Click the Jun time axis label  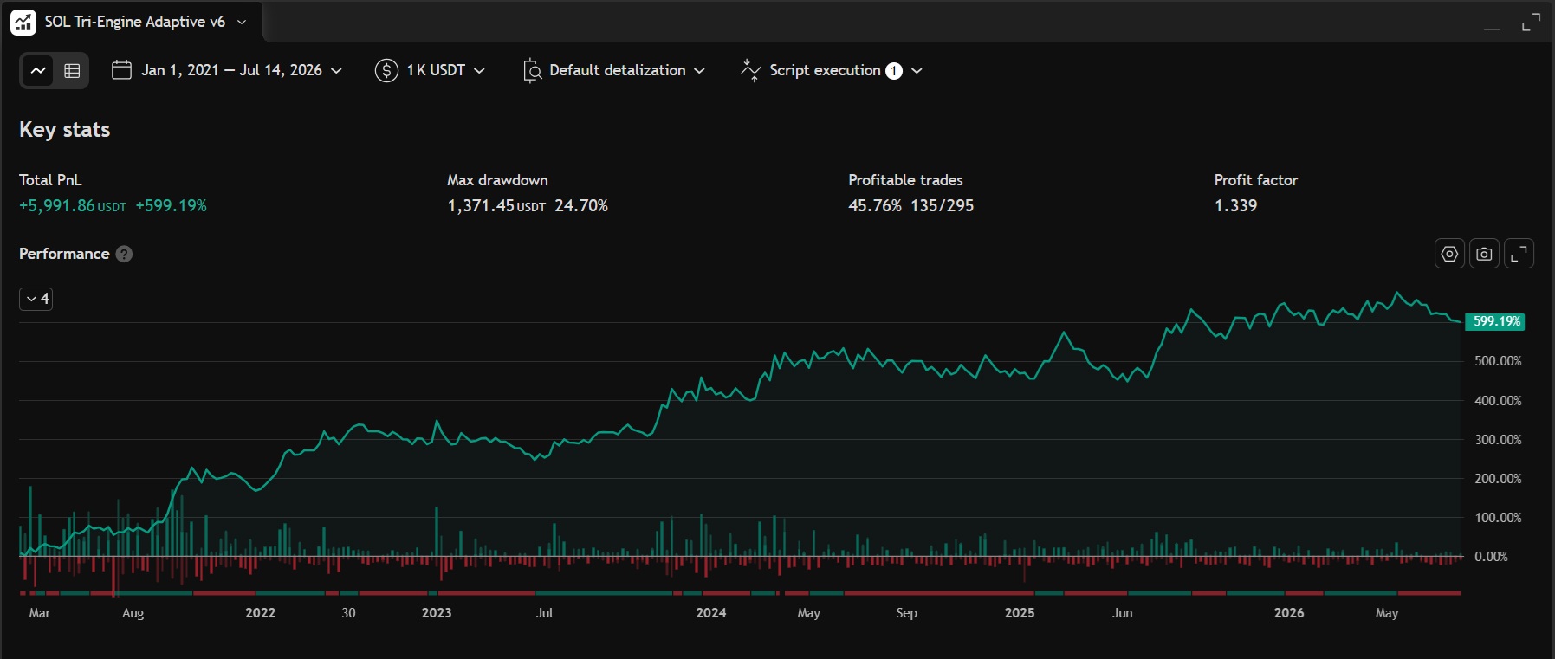pyautogui.click(x=1123, y=613)
